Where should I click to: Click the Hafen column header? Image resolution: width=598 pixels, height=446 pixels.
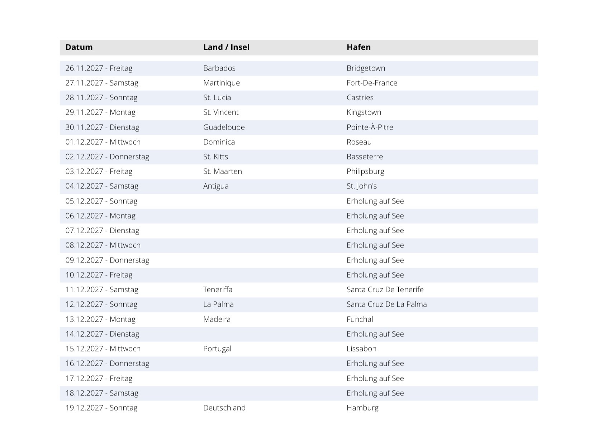tap(359, 47)
